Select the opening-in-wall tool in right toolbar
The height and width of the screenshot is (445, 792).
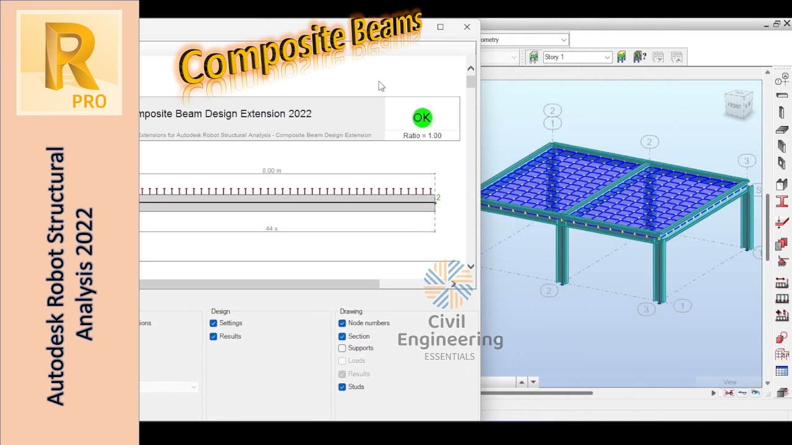(782, 164)
